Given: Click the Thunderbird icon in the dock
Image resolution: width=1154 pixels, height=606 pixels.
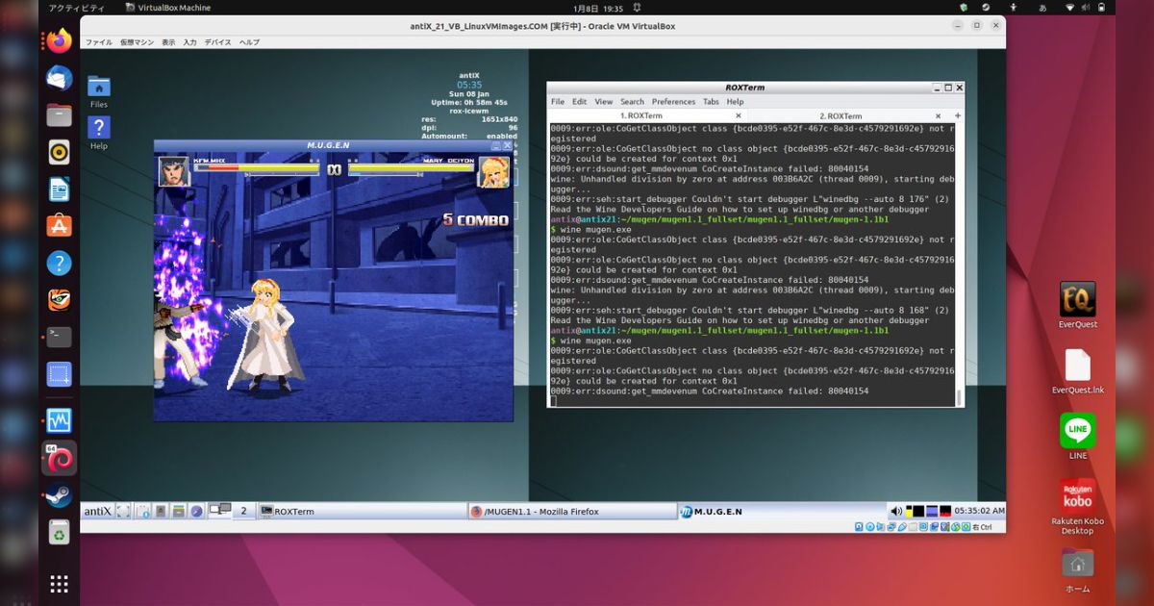Looking at the screenshot, I should pyautogui.click(x=58, y=79).
